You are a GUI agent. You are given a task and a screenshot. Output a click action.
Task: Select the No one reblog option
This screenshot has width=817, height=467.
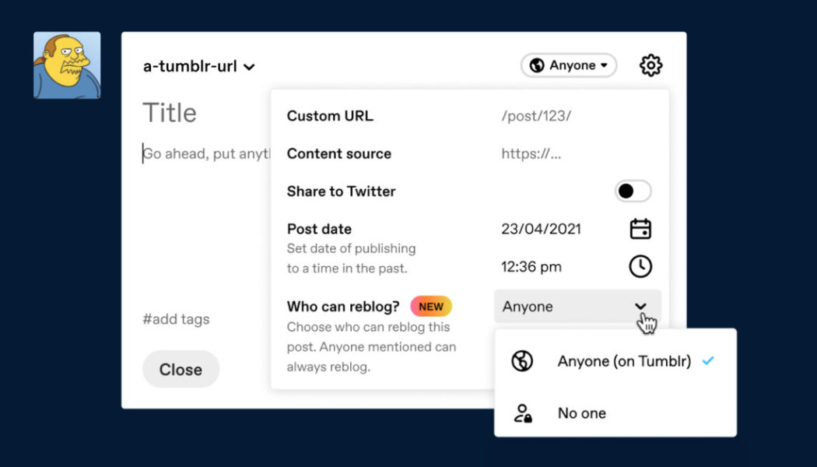pos(581,413)
